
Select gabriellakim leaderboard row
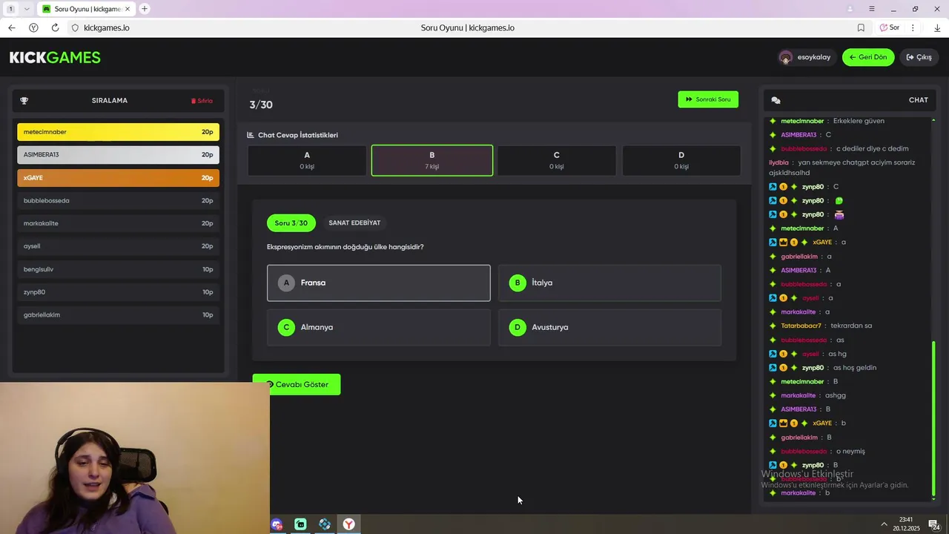click(x=118, y=315)
